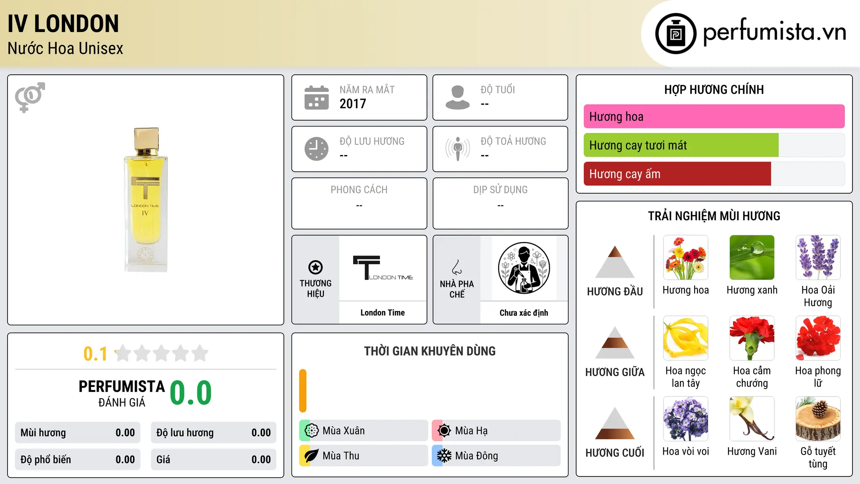Click the Dịp sử dụng card
This screenshot has width=860, height=484.
click(500, 203)
